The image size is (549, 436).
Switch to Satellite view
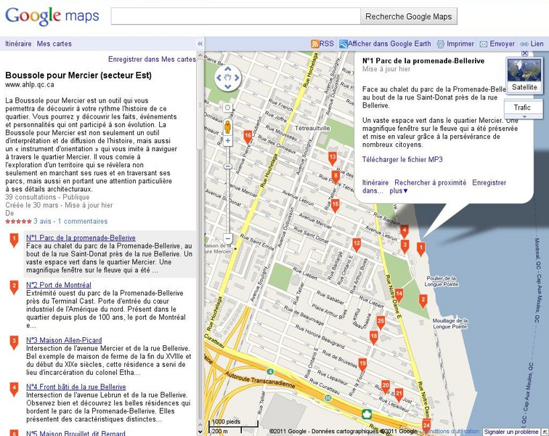[524, 75]
